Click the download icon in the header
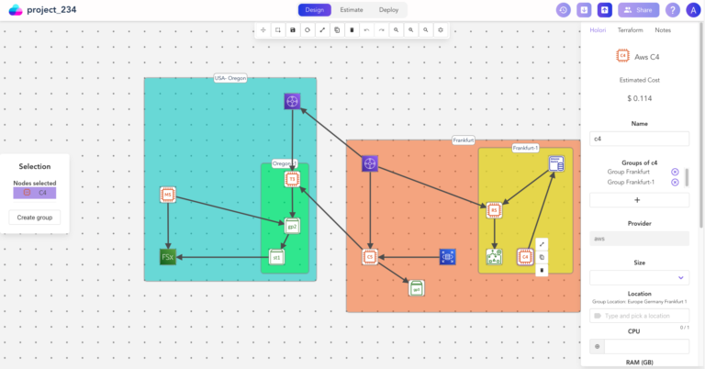The image size is (705, 369). click(584, 10)
